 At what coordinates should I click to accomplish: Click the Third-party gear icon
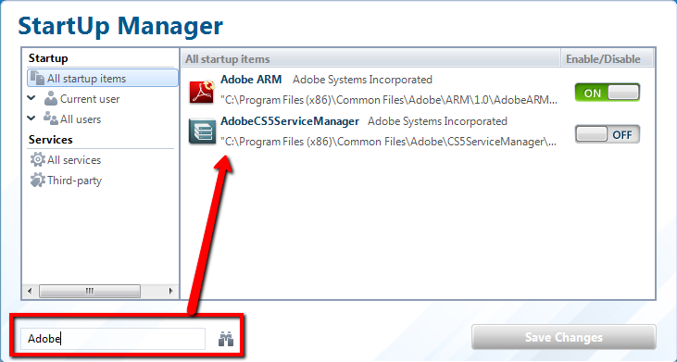click(38, 180)
